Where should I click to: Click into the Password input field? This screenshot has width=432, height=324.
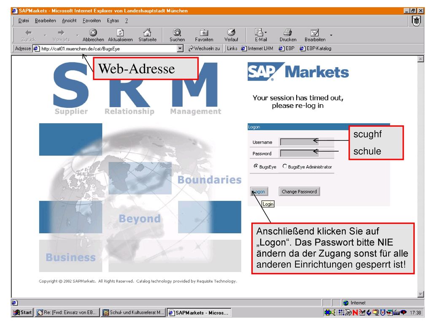click(299, 153)
